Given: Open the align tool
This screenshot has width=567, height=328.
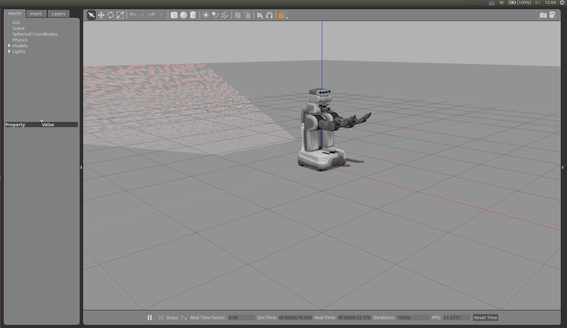Looking at the screenshot, I should point(260,15).
